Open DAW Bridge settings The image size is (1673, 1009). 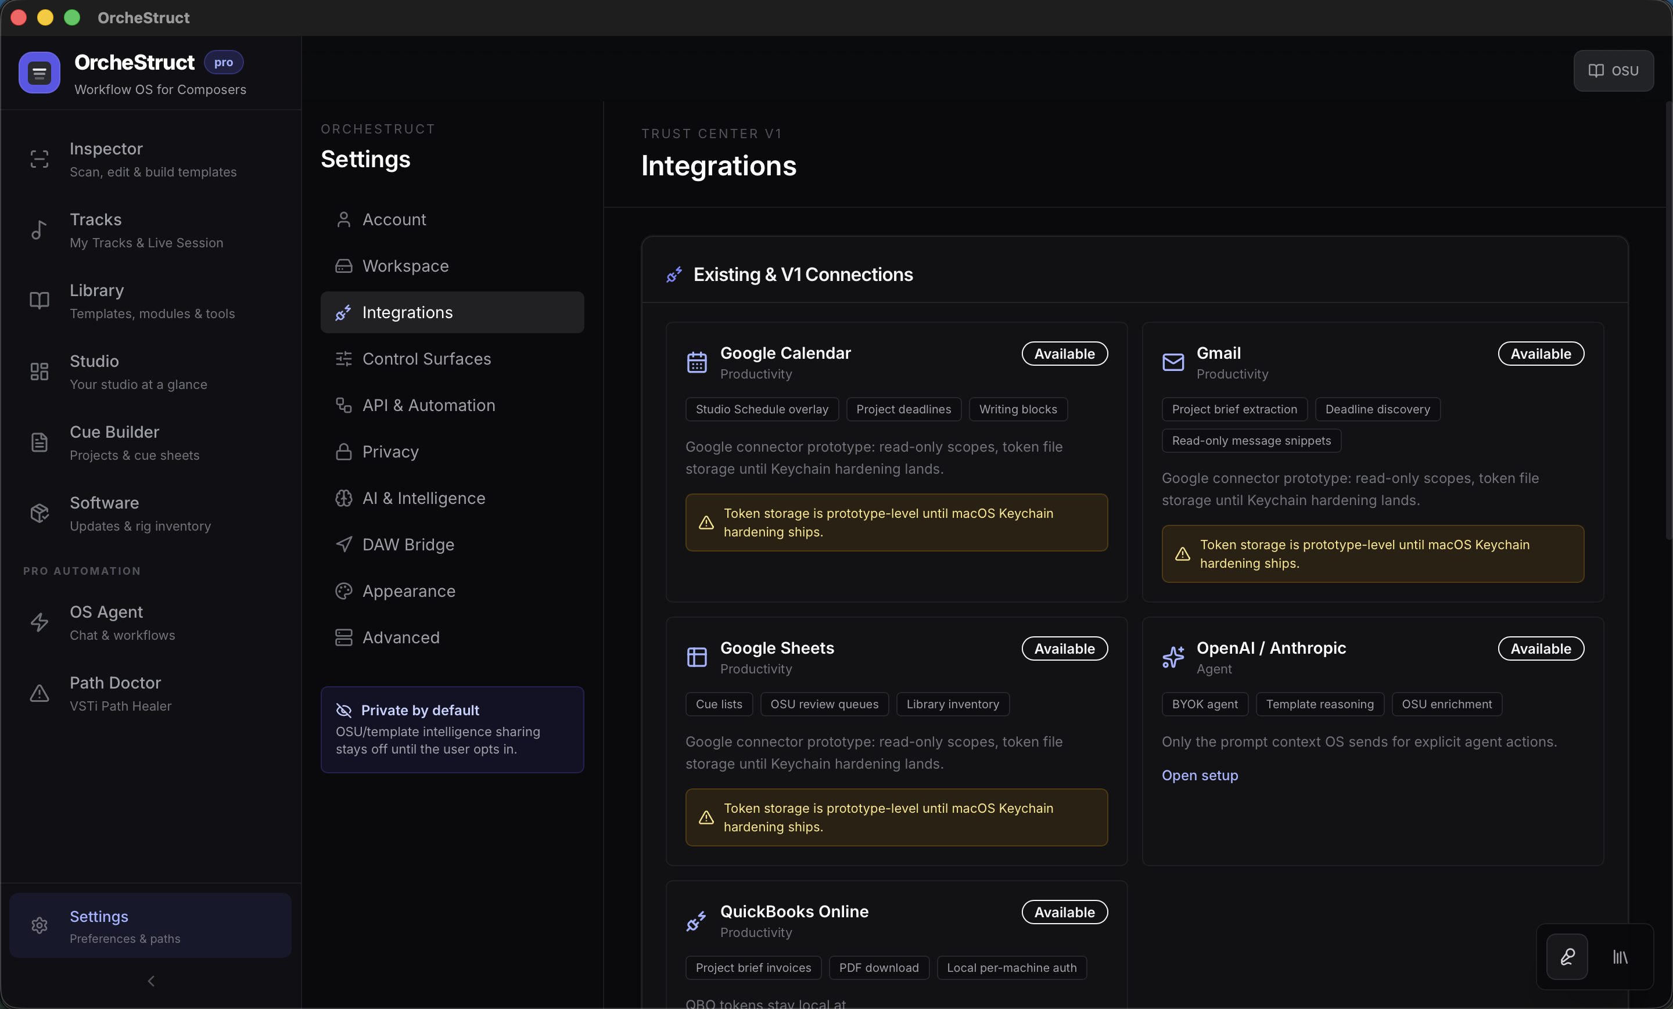pyautogui.click(x=452, y=545)
